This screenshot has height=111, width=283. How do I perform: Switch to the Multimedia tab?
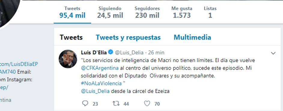192,37
